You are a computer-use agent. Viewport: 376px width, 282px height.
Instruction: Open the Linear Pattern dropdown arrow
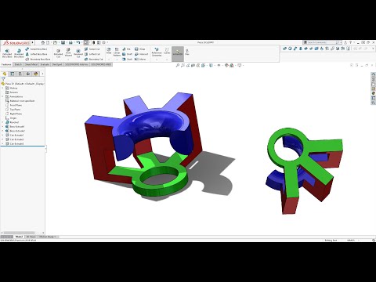pos(117,60)
